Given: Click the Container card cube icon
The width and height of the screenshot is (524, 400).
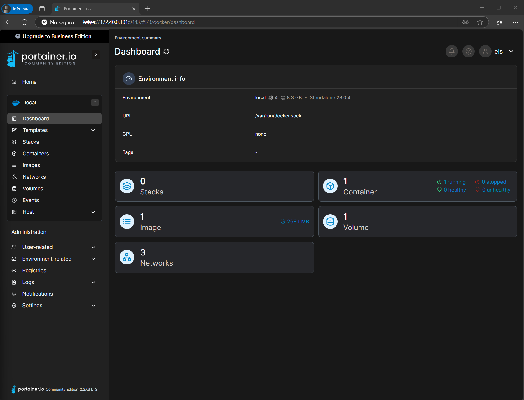Looking at the screenshot, I should tap(330, 186).
